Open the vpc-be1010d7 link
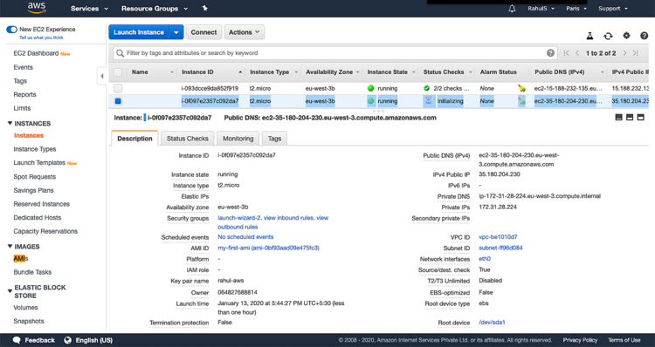This screenshot has width=655, height=347. [498, 237]
